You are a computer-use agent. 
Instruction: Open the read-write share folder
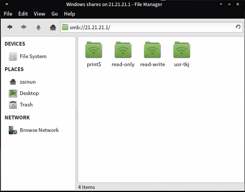coord(152,49)
